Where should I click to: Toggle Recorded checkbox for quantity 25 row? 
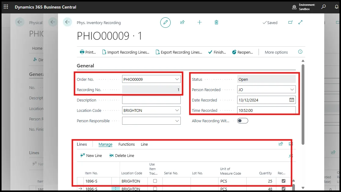click(284, 181)
